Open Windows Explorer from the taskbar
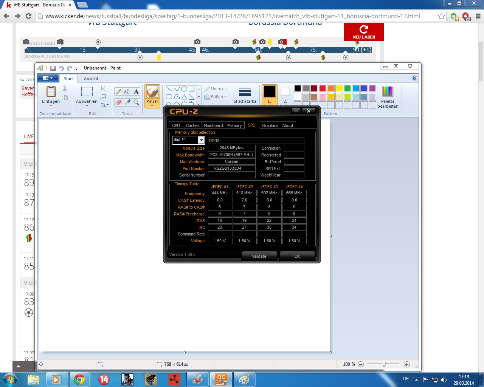Viewport: 484px width, 387px height. click(34, 379)
